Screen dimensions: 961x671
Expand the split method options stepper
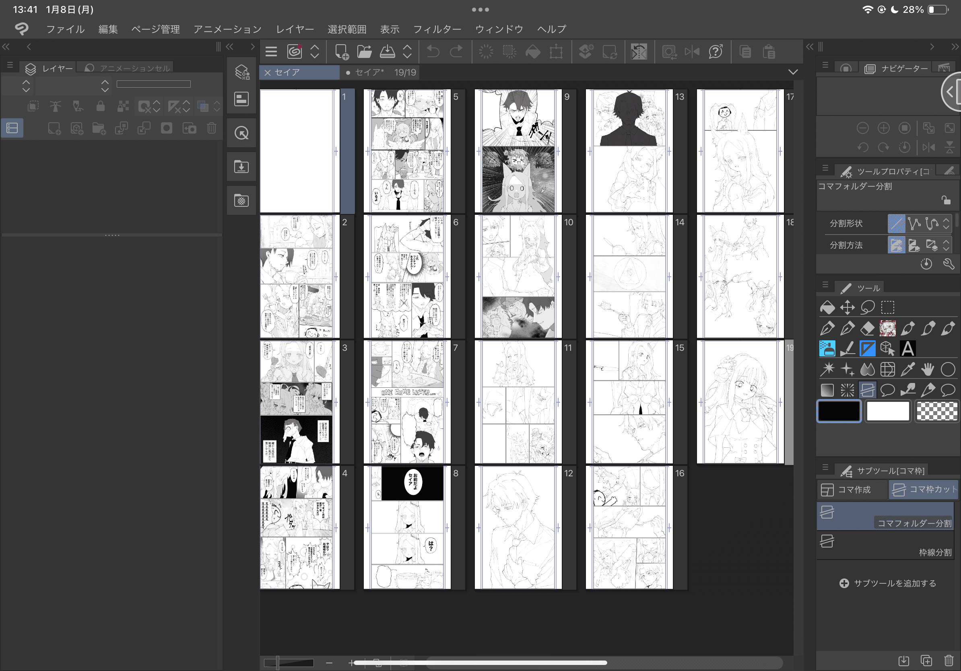[947, 245]
